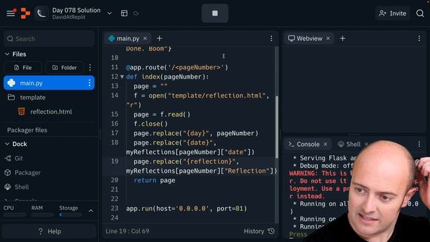
Task: Collapse the Dock section
Action: click(x=7, y=144)
